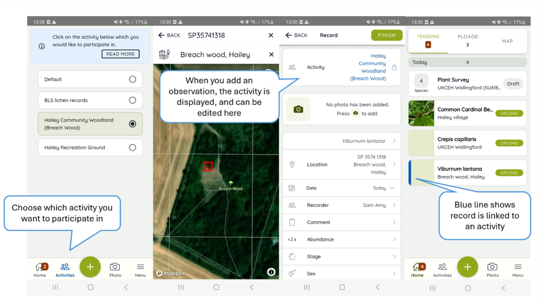Edit the Breach wood, Hailey name field
This screenshot has height=305, width=540.
(x=215, y=55)
